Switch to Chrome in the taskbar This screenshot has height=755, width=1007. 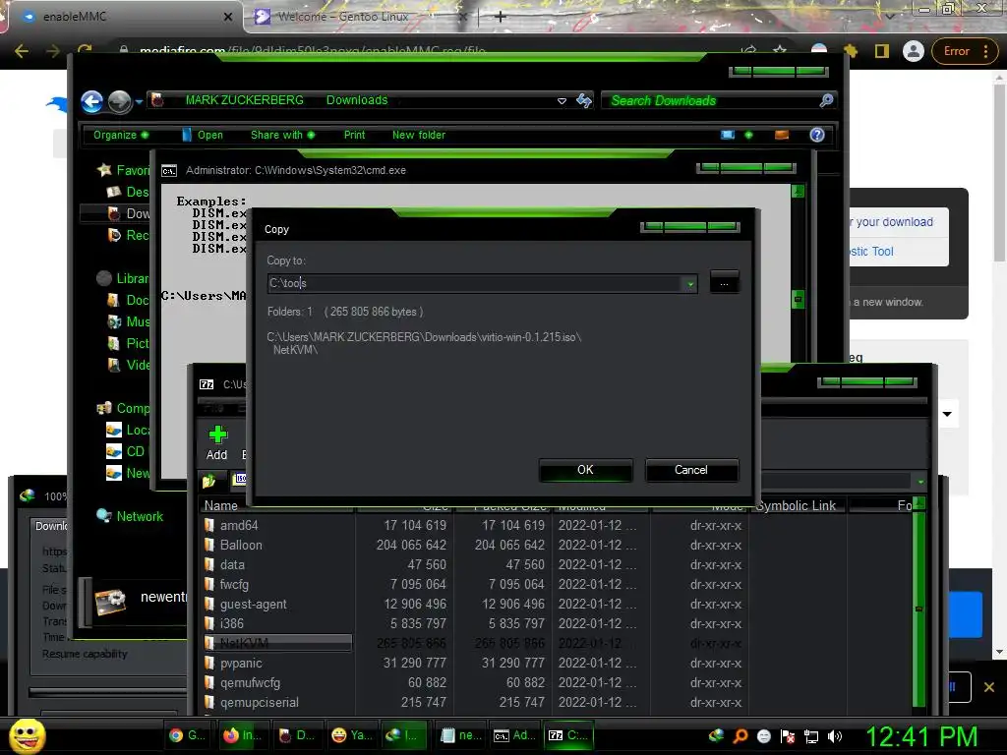coord(186,735)
